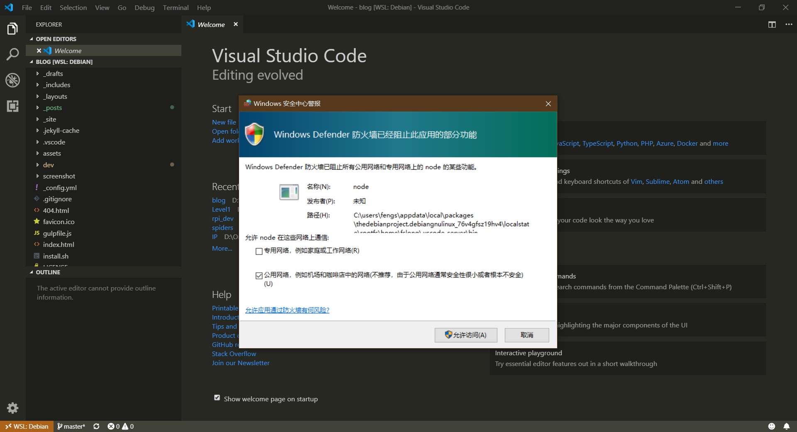Open the Debug menu
The image size is (797, 432).
coord(144,7)
